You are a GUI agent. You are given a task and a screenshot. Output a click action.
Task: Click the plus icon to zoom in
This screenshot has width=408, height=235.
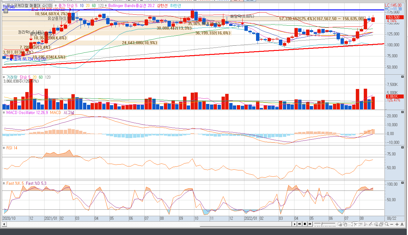click(x=397, y=224)
